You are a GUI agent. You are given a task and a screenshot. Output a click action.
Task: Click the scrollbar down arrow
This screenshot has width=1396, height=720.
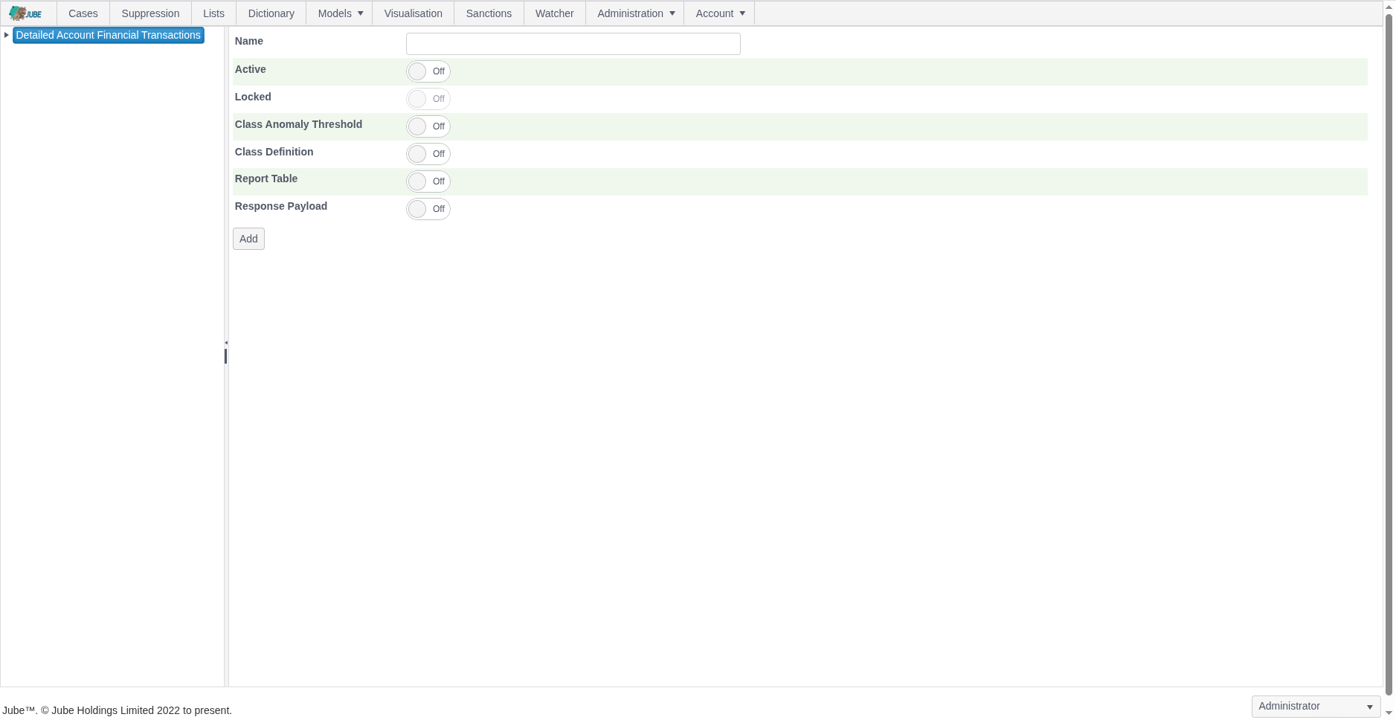tap(1389, 713)
